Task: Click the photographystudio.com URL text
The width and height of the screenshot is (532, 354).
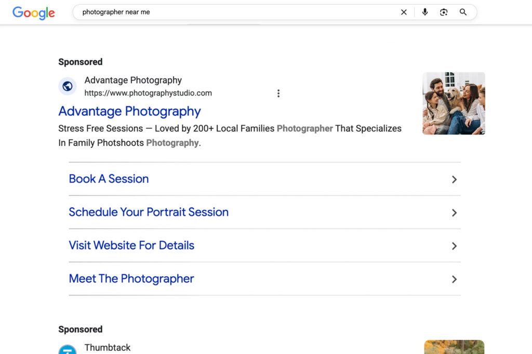Action: click(148, 93)
